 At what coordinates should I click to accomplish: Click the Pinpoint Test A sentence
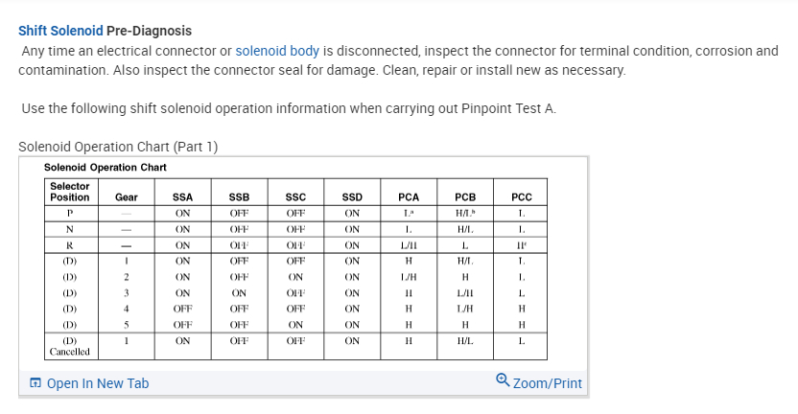(288, 107)
